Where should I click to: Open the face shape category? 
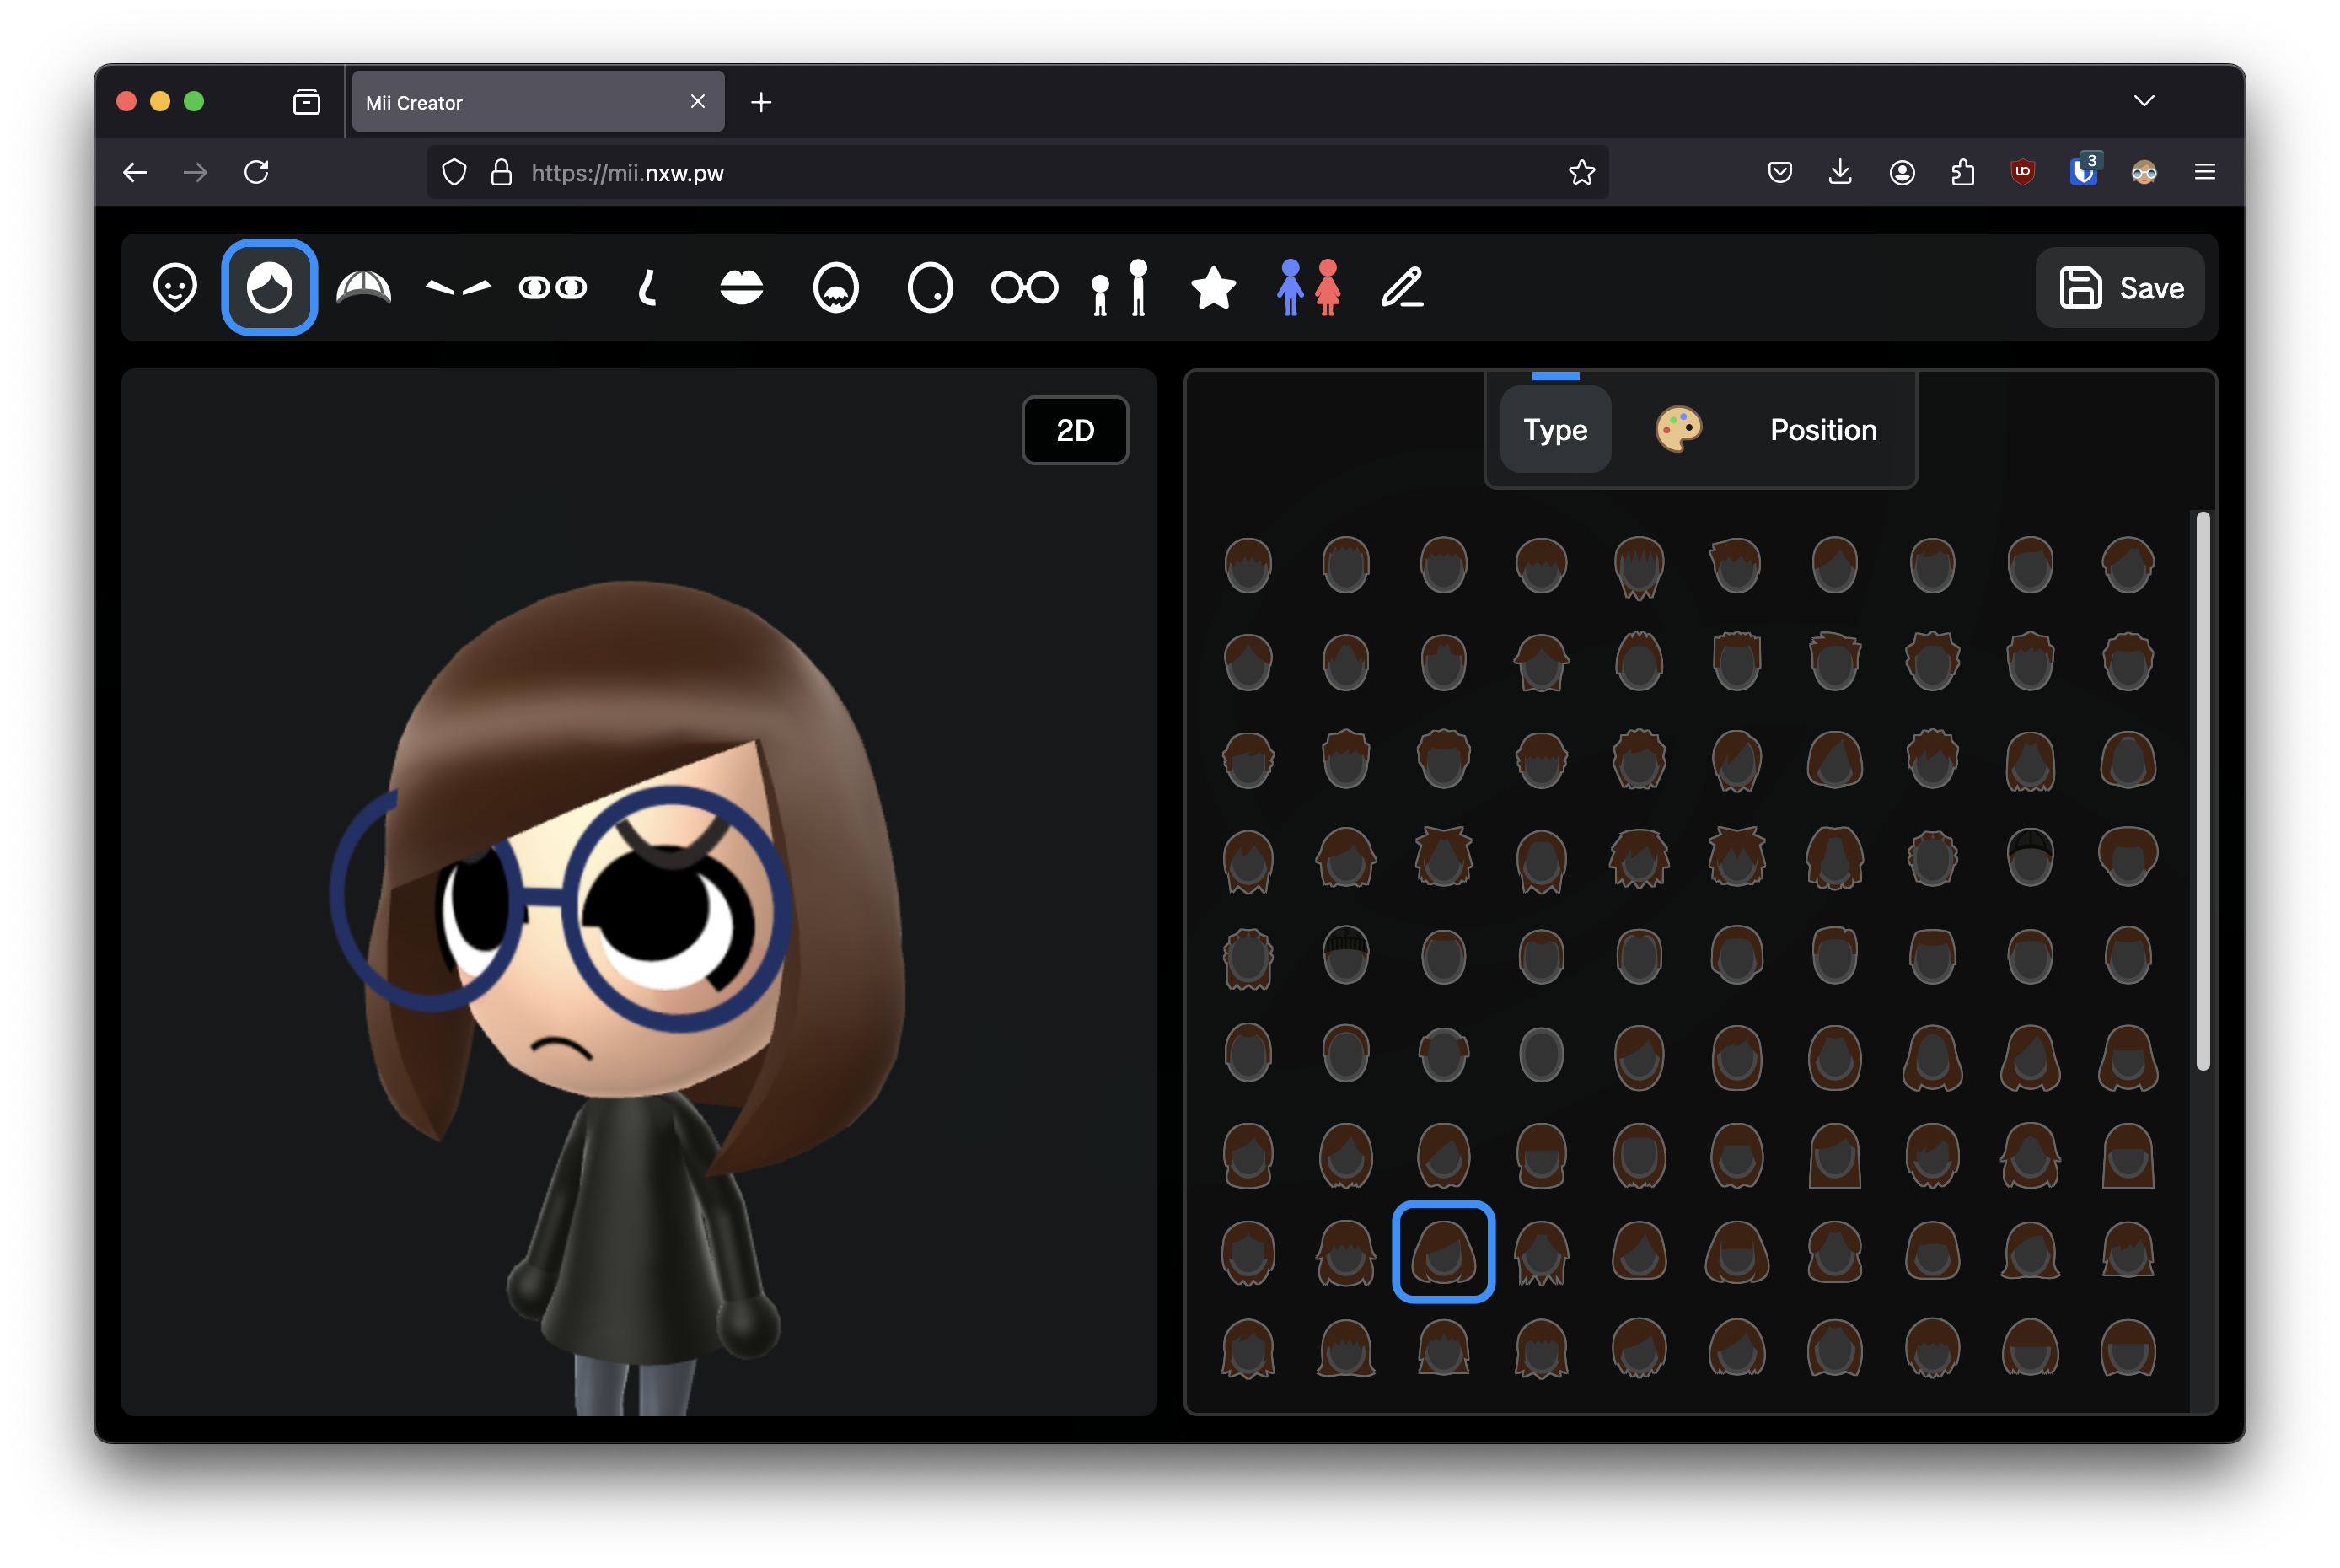(x=175, y=288)
